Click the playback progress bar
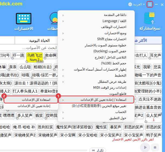Viewport: 165px width, 152px height. click(x=43, y=150)
